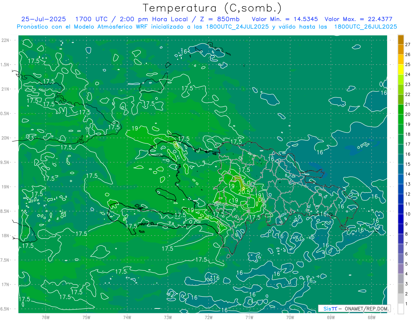417x322 pixels.
Task: Pick the green legend color between 19 and 20
Action: pyautogui.click(x=401, y=119)
